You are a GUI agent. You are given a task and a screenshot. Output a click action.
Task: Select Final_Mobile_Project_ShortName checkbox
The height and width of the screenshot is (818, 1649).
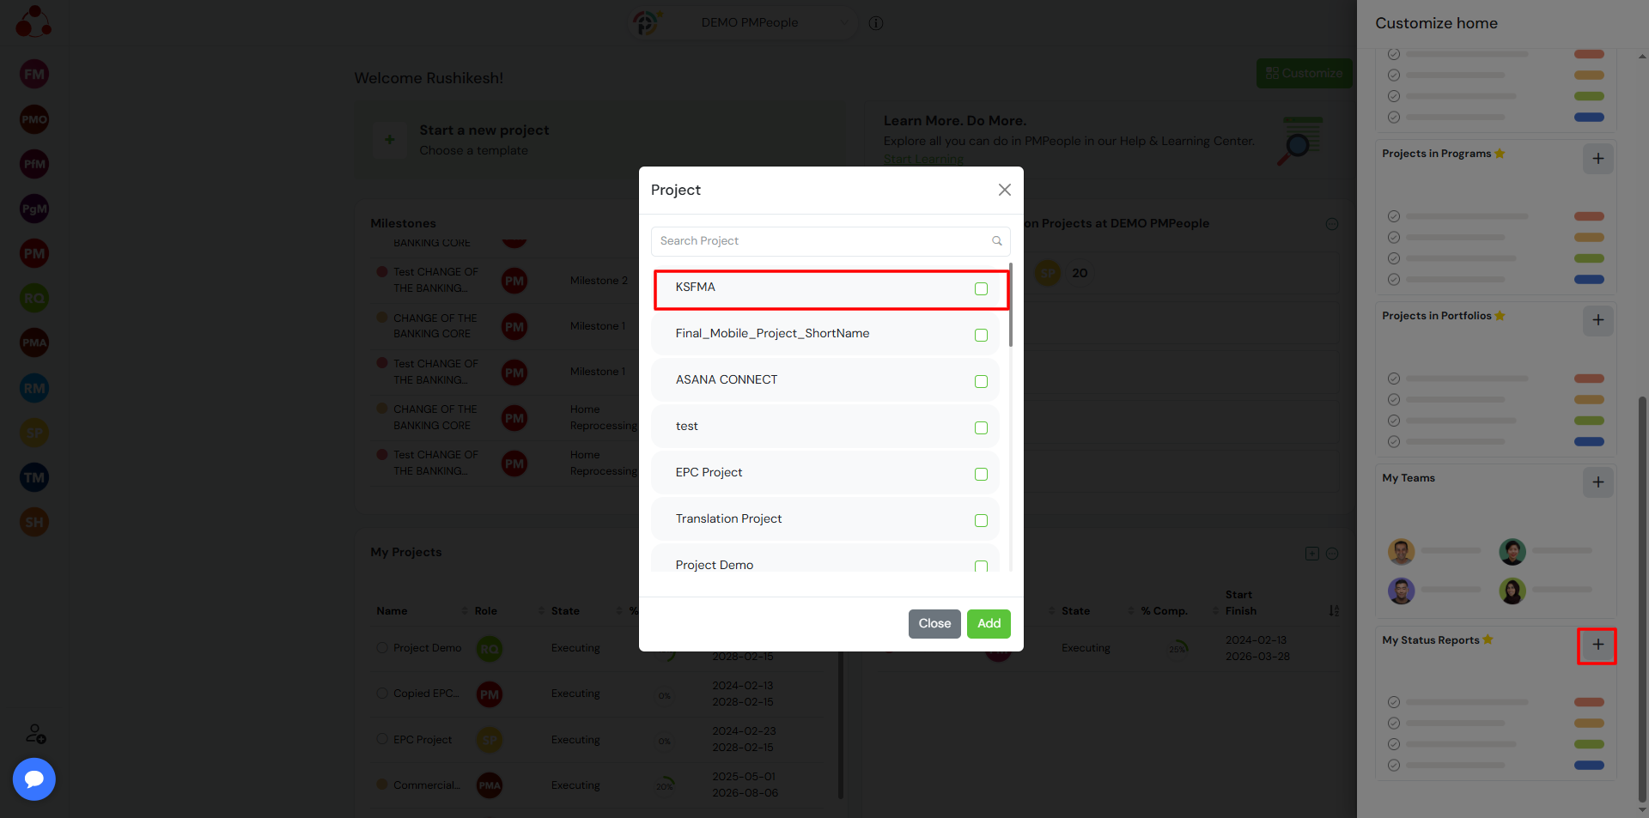click(x=981, y=336)
